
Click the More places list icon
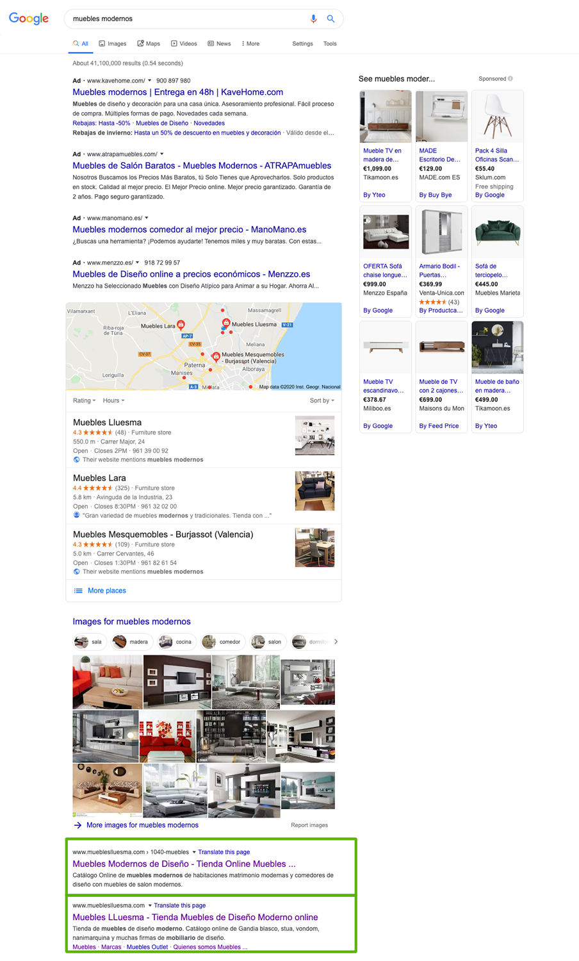click(78, 591)
